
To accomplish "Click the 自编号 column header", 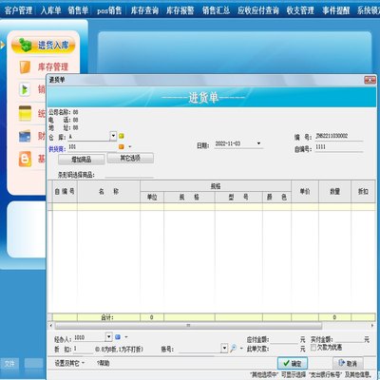I will 65,192.
